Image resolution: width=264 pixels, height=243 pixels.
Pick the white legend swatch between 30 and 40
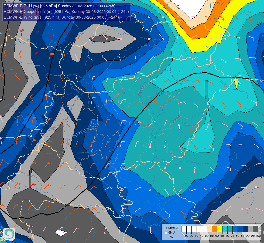[199, 229]
